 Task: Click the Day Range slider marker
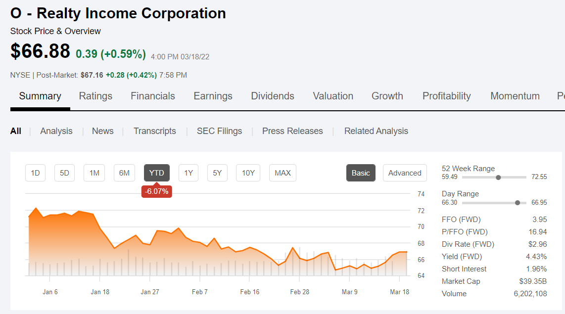(518, 203)
